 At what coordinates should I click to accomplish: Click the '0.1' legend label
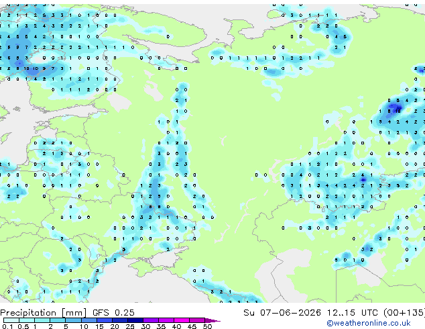click(x=7, y=326)
